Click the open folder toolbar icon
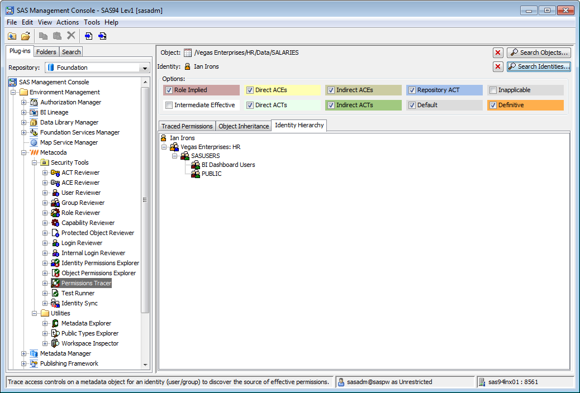 (26, 36)
